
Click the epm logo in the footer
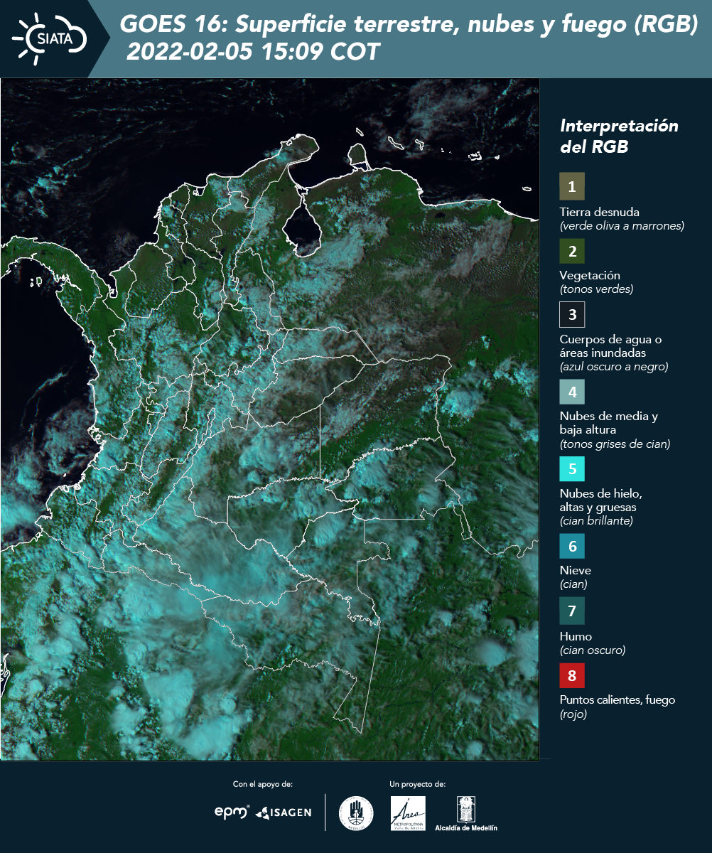click(x=232, y=812)
